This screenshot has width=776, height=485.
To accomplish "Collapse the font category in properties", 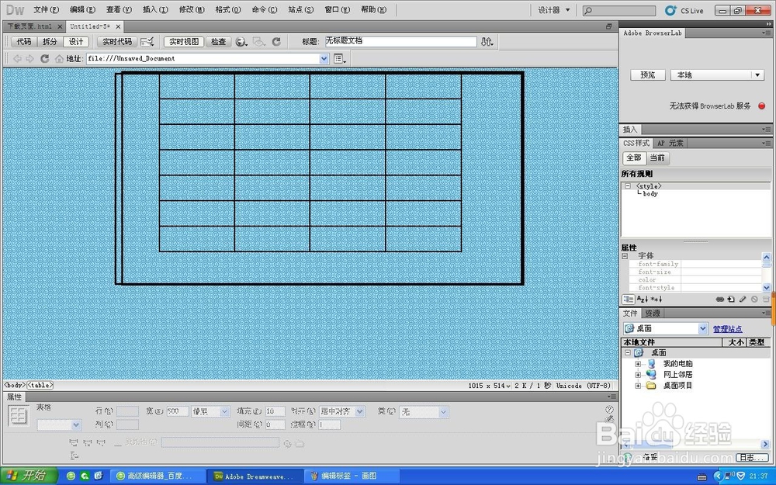I will point(625,256).
